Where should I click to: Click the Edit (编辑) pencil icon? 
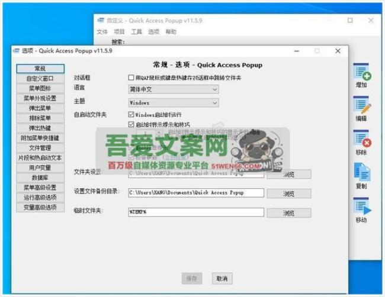(362, 105)
